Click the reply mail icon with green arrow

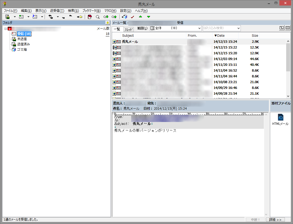pyautogui.click(x=21, y=17)
